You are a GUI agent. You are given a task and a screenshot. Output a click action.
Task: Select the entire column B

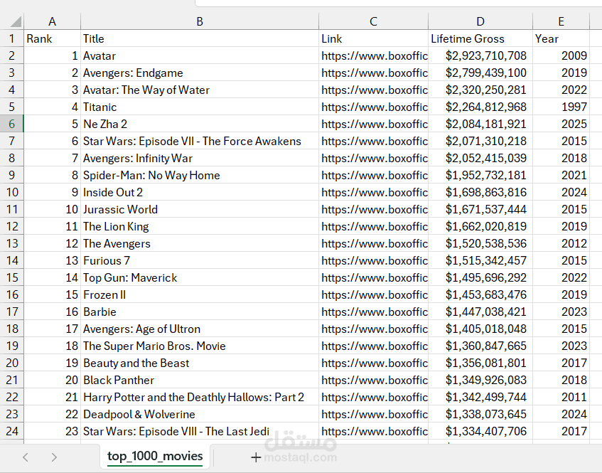199,21
